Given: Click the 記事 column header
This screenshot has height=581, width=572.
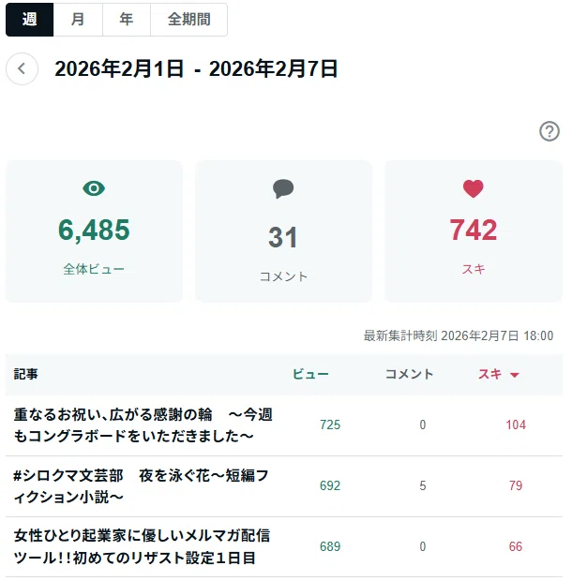Looking at the screenshot, I should coord(25,374).
